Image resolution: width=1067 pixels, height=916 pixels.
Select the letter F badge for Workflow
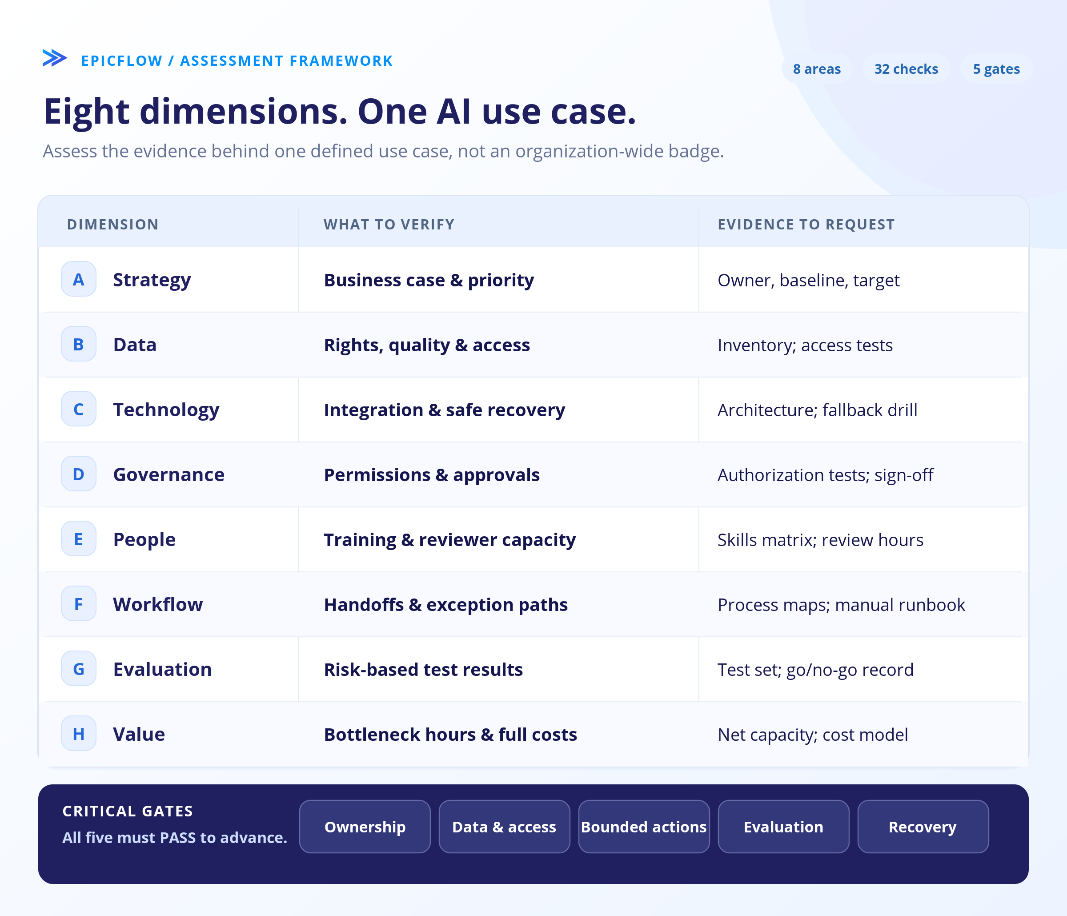pyautogui.click(x=78, y=603)
